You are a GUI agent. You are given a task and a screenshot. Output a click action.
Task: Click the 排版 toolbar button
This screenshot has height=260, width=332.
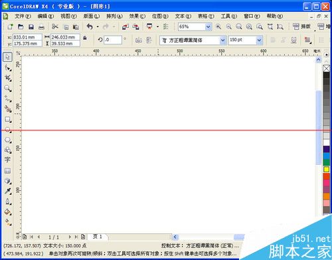(301, 27)
